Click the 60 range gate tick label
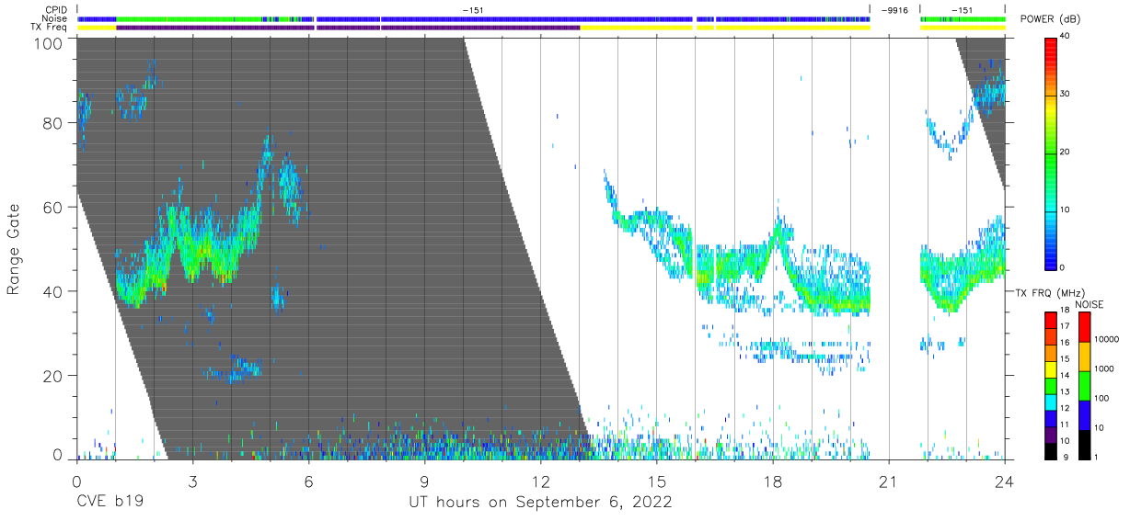The image size is (1130, 521). click(54, 207)
